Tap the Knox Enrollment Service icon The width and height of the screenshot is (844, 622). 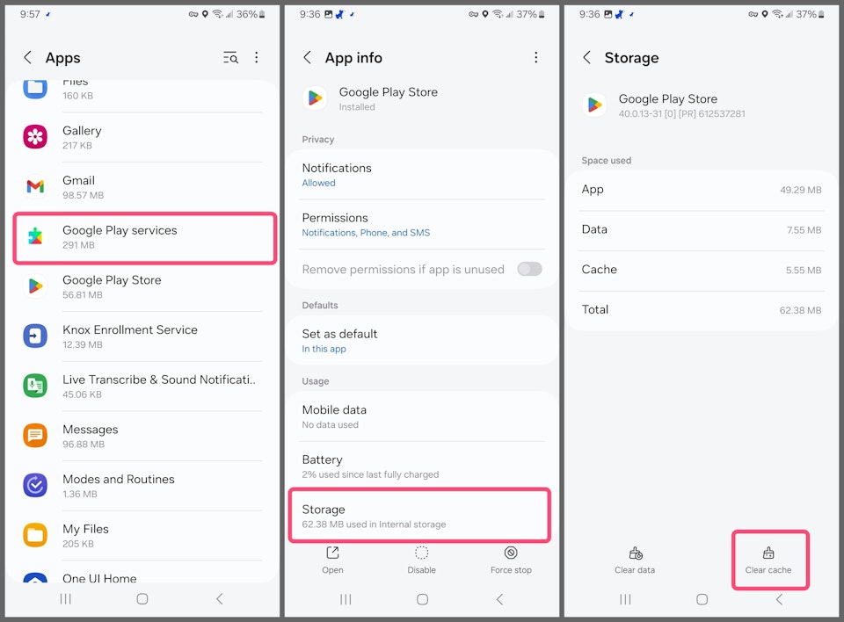tap(35, 336)
